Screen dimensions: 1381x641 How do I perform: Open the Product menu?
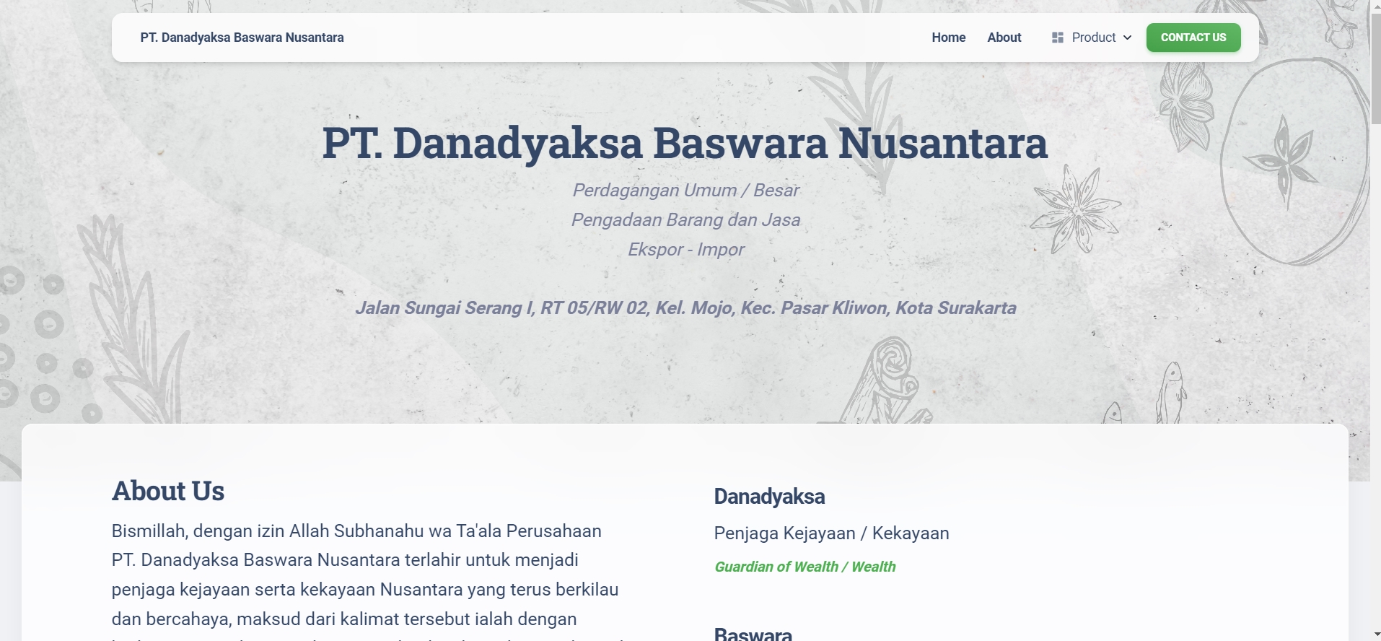(x=1092, y=38)
